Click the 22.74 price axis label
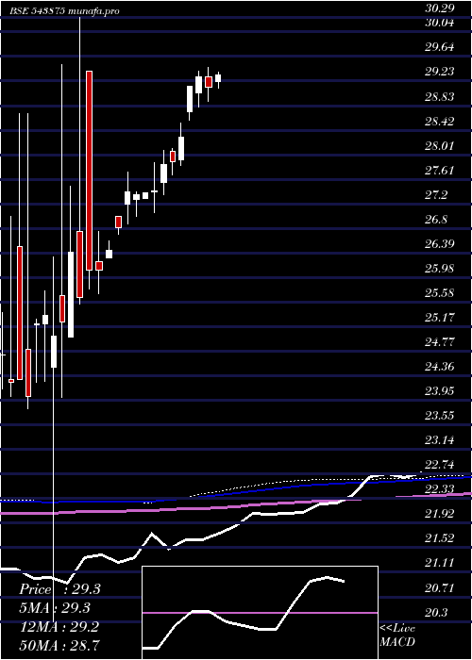This screenshot has width=472, height=660. [x=439, y=465]
